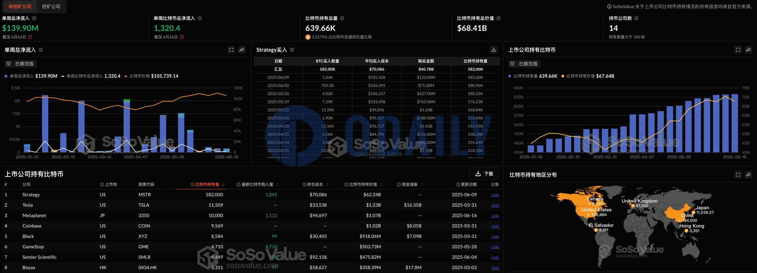Select the Metaplanet company name
Viewport: 757px width, 273px height.
(34, 215)
